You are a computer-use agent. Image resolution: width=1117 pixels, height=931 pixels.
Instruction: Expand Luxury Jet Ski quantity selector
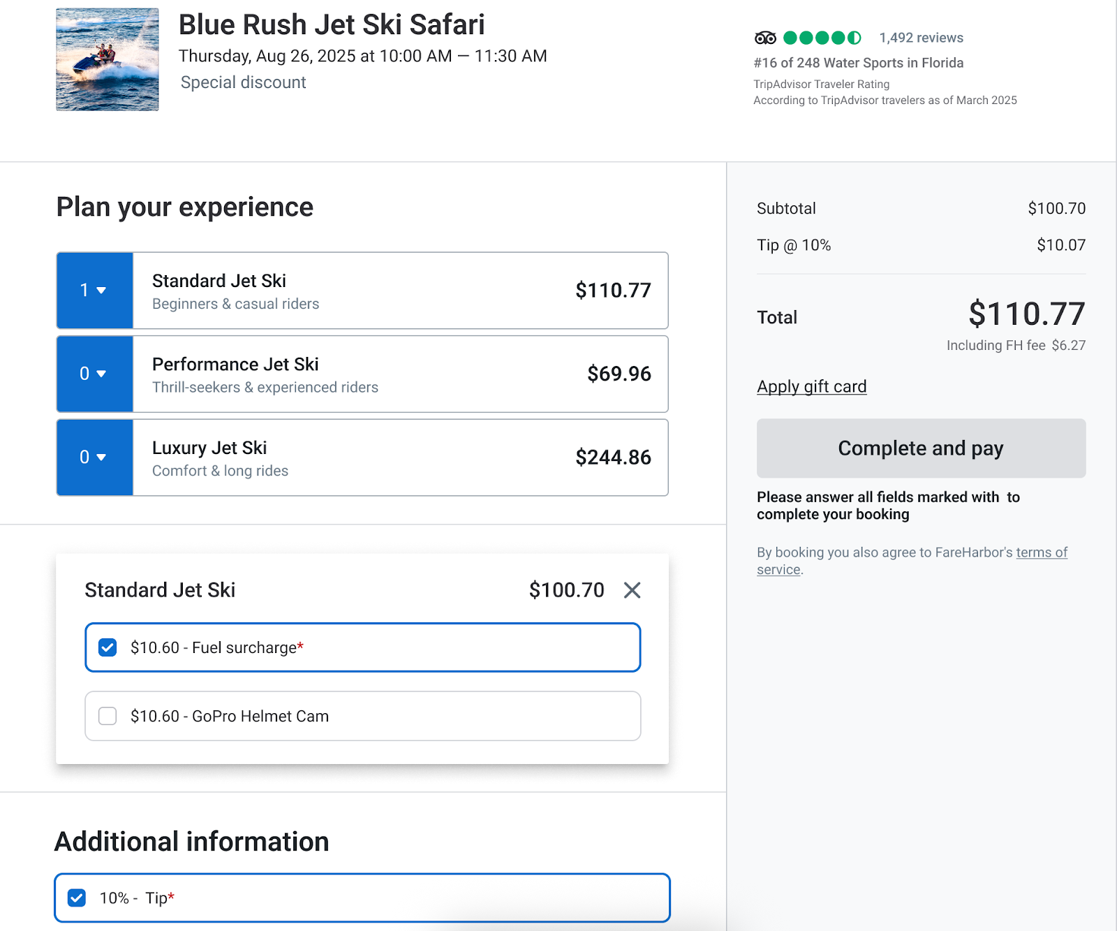tap(94, 457)
